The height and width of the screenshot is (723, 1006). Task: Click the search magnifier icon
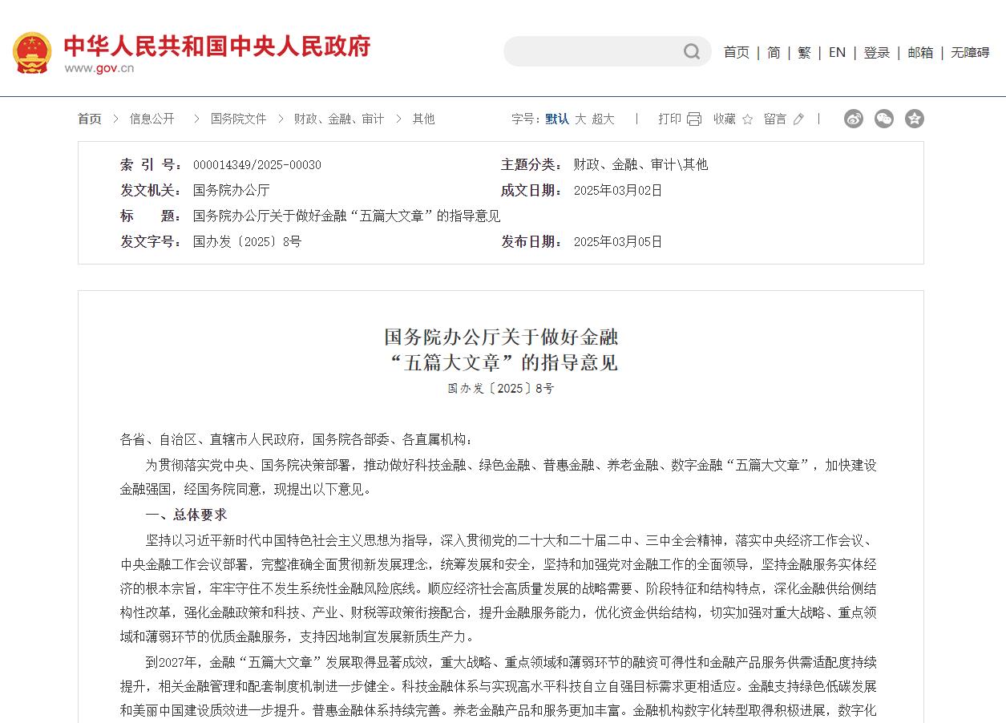[x=692, y=52]
